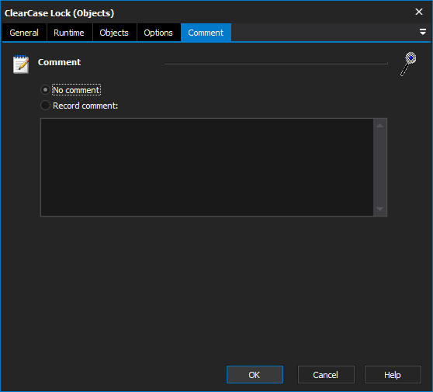This screenshot has height=392, width=433.
Task: Select the Comment tab
Action: [206, 33]
